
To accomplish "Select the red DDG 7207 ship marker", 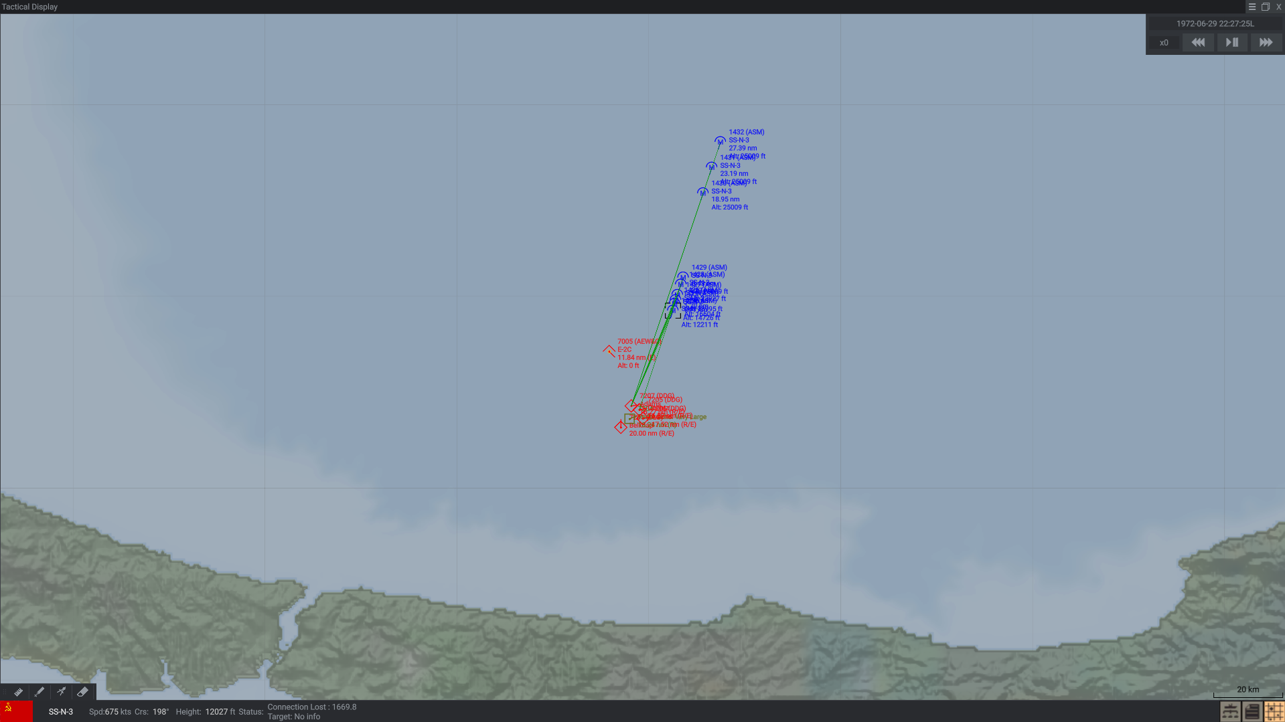I will (631, 405).
